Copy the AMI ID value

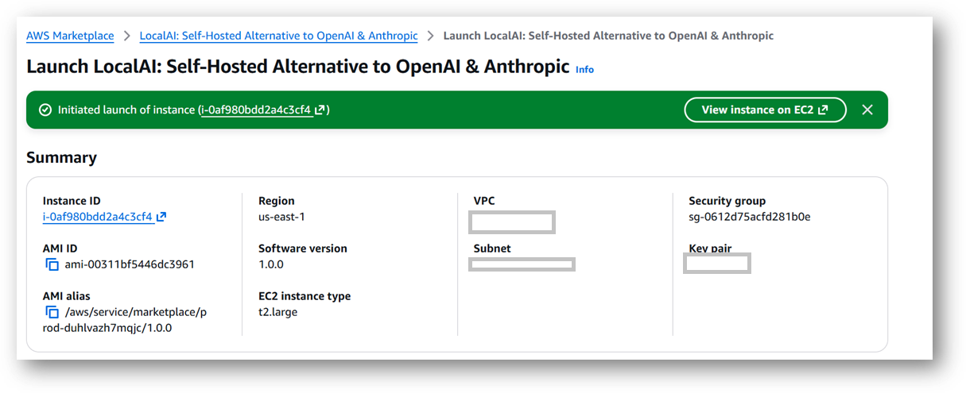coord(52,264)
